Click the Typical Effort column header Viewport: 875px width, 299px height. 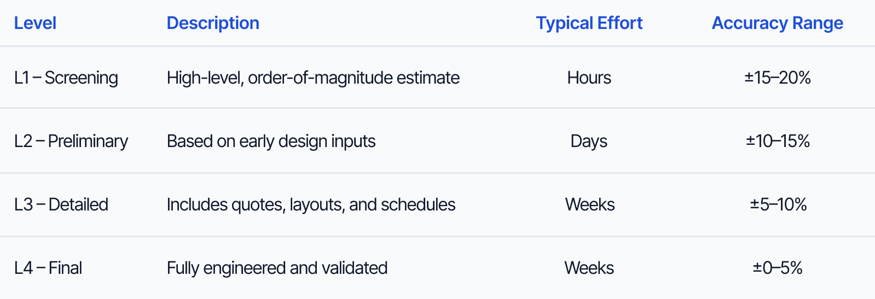click(589, 23)
